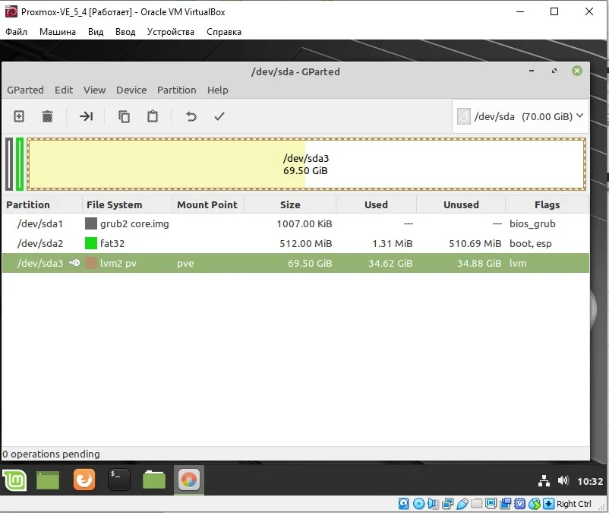Open the Device menu in GParted

tap(131, 90)
